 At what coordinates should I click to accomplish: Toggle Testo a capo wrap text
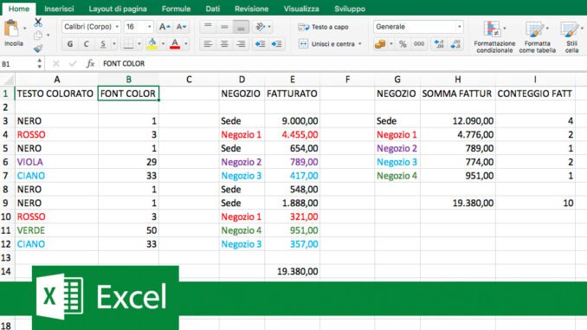pos(324,27)
